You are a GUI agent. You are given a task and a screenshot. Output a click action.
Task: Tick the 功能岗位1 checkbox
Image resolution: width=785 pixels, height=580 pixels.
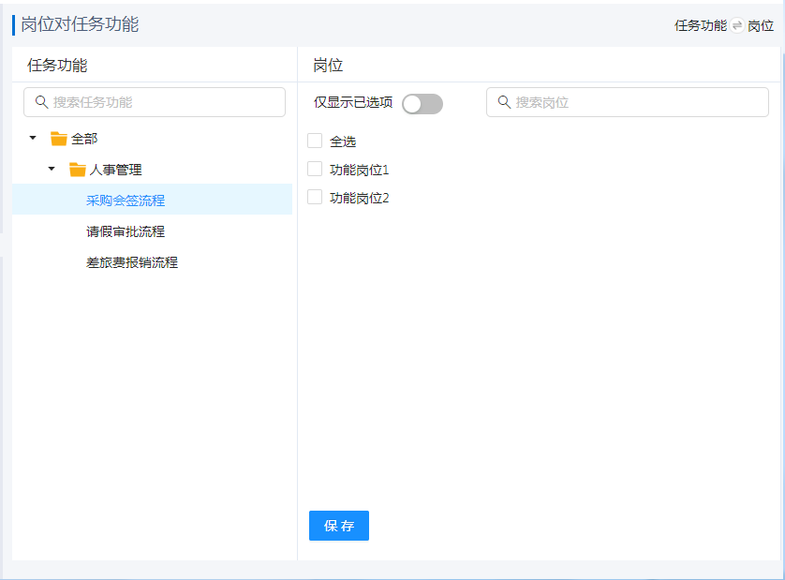tap(315, 169)
